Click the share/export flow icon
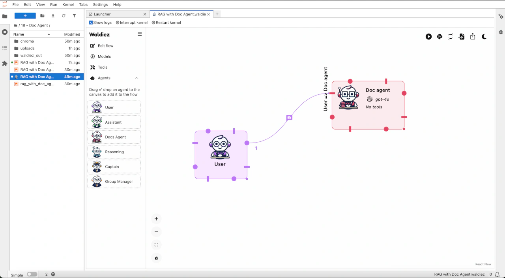This screenshot has height=278, width=505. [473, 37]
